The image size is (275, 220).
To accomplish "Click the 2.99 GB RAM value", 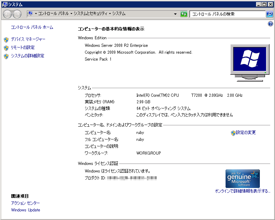I will coord(143,102).
